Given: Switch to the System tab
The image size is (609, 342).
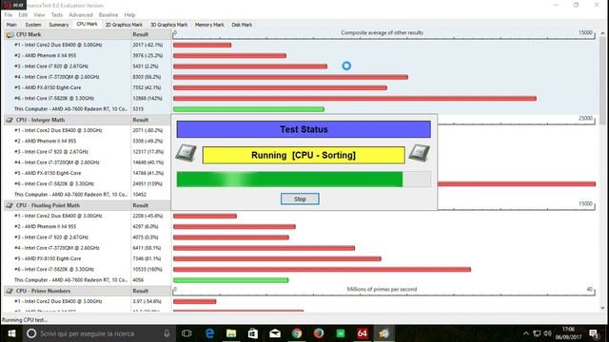Looking at the screenshot, I should click(33, 25).
